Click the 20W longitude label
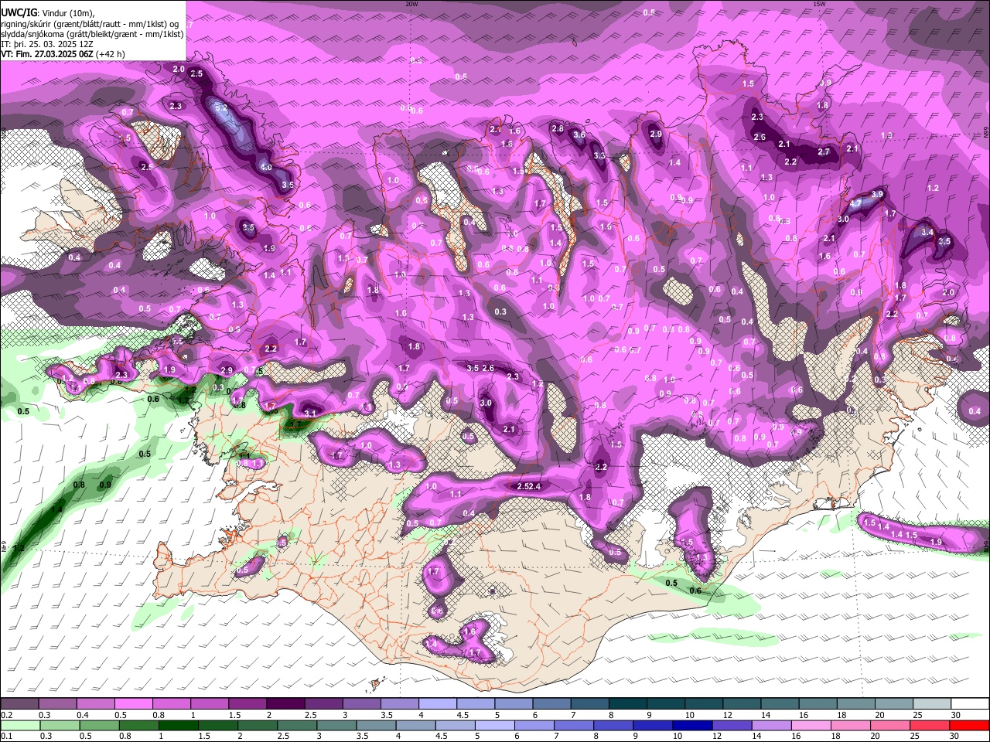Screen dimensions: 990x742 [x=411, y=4]
